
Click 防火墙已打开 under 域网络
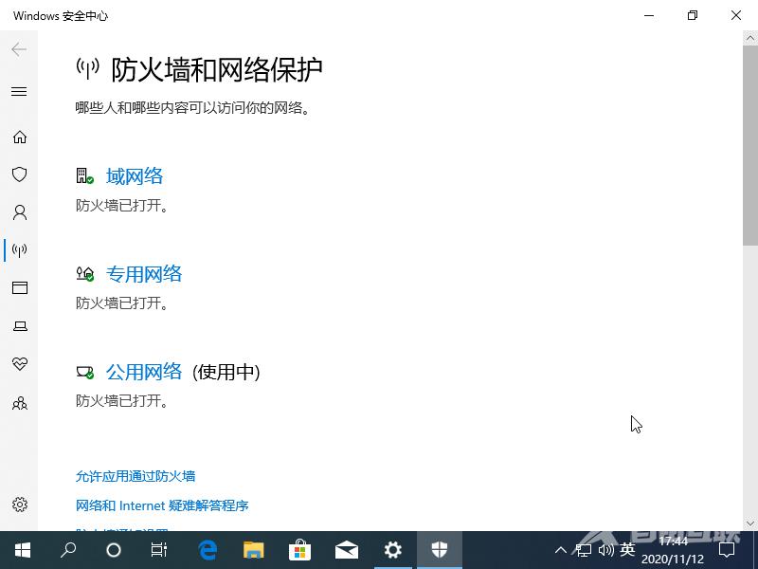(x=122, y=205)
